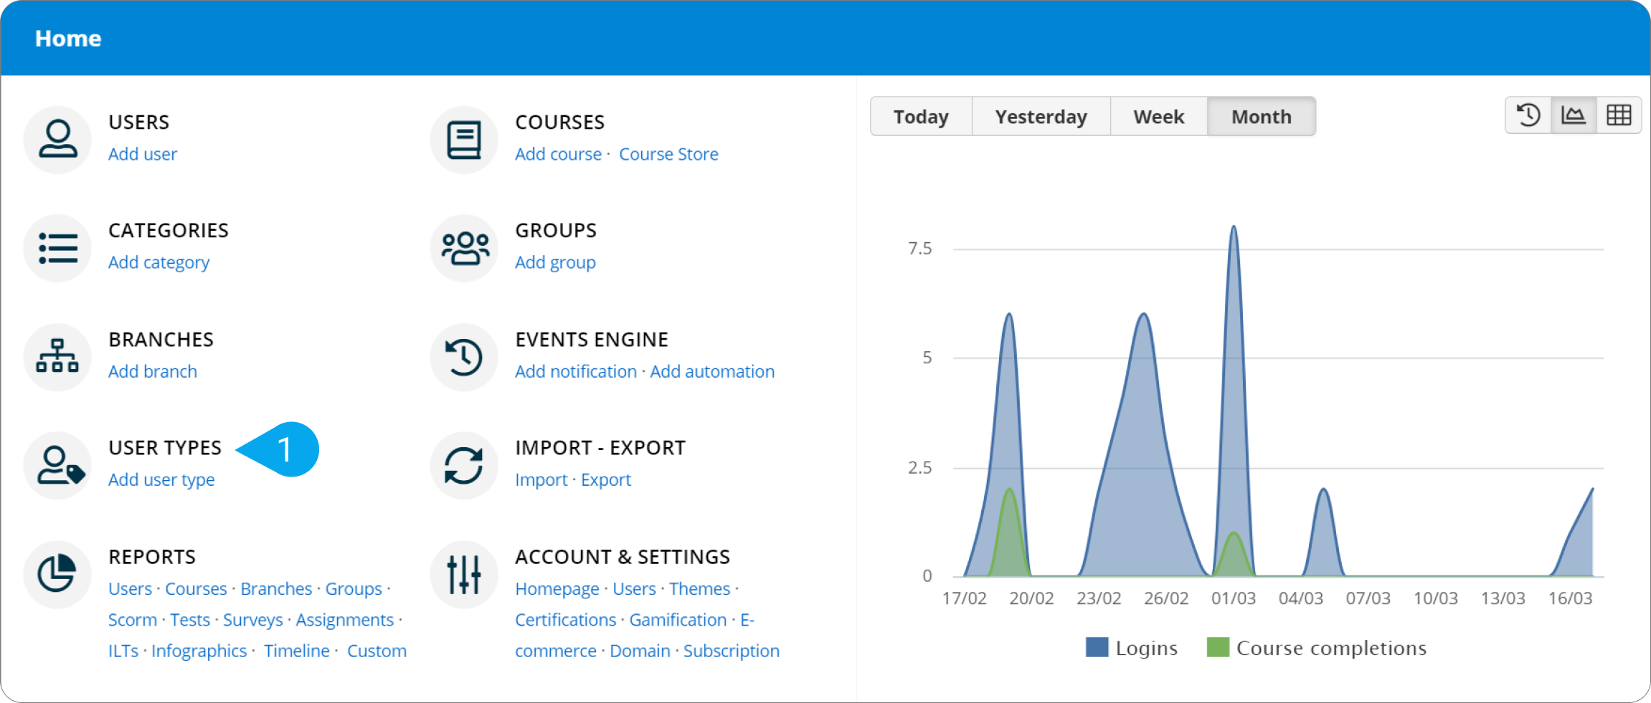Click the User Types tag icon
Screen dimensions: 1651x703
pos(57,465)
